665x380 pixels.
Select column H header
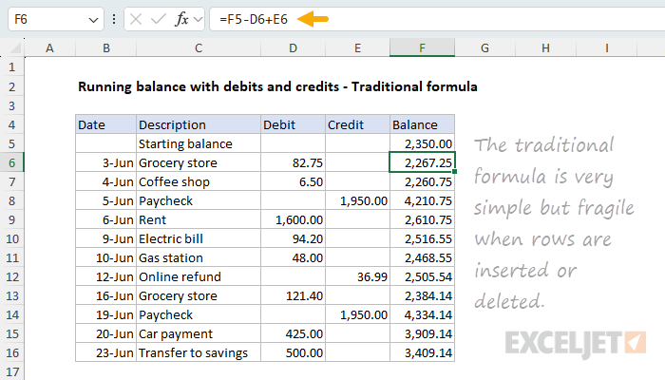coord(546,47)
